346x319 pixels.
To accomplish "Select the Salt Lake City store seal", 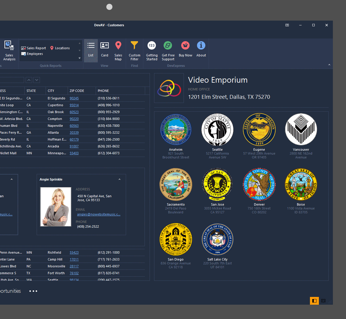I will pos(217,239).
